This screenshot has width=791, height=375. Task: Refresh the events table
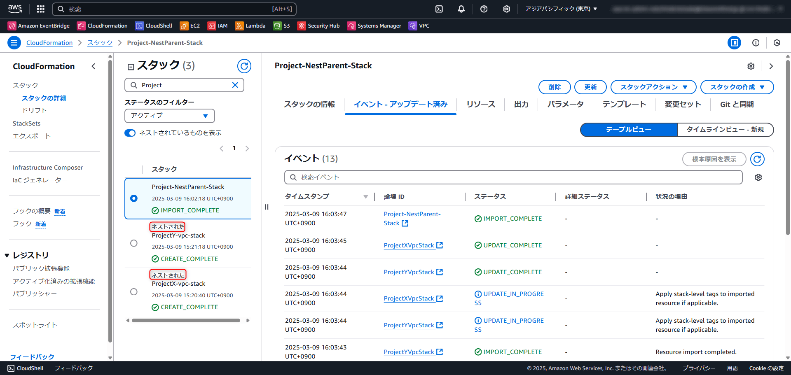[x=757, y=159]
